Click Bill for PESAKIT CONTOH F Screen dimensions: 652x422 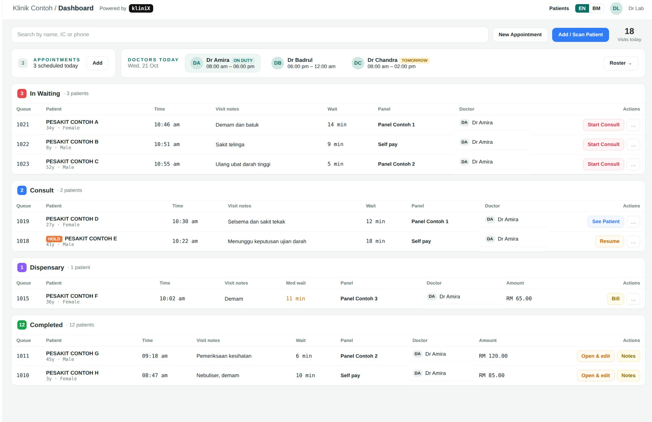(615, 299)
